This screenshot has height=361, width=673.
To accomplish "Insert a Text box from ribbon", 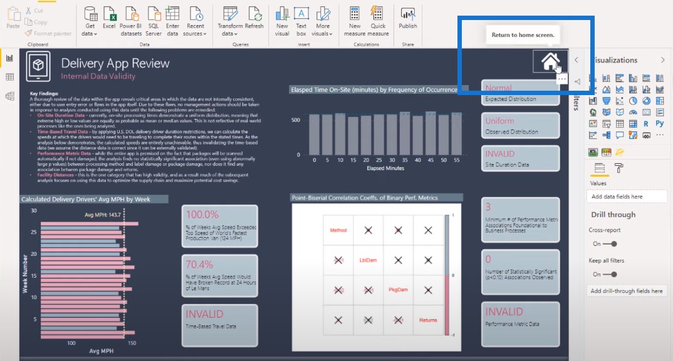I will coord(301,21).
